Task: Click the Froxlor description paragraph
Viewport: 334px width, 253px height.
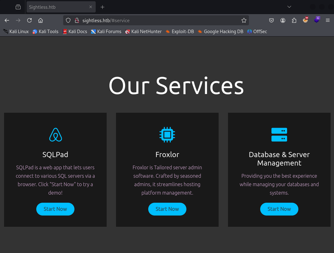Action: [x=167, y=180]
